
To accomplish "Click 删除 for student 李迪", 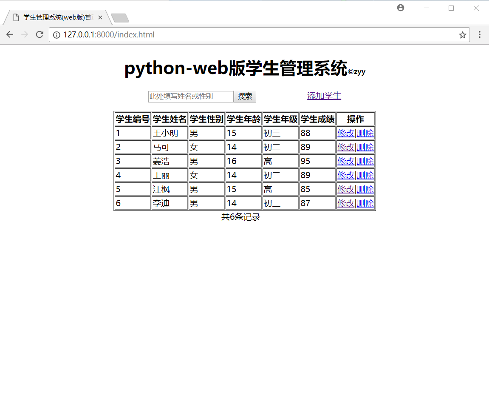I will click(x=365, y=203).
